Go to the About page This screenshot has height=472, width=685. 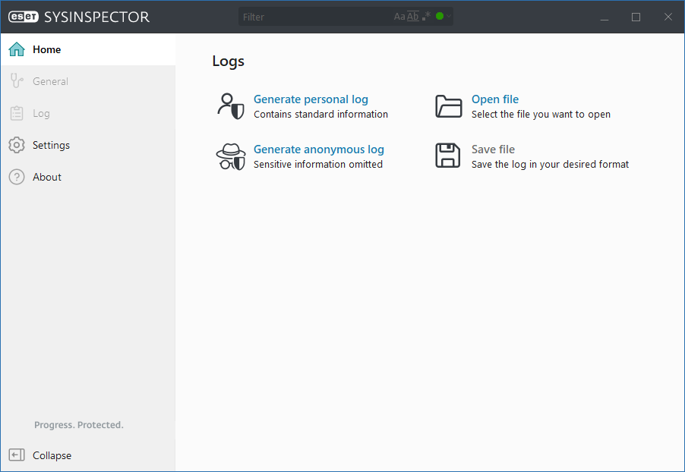coord(47,177)
